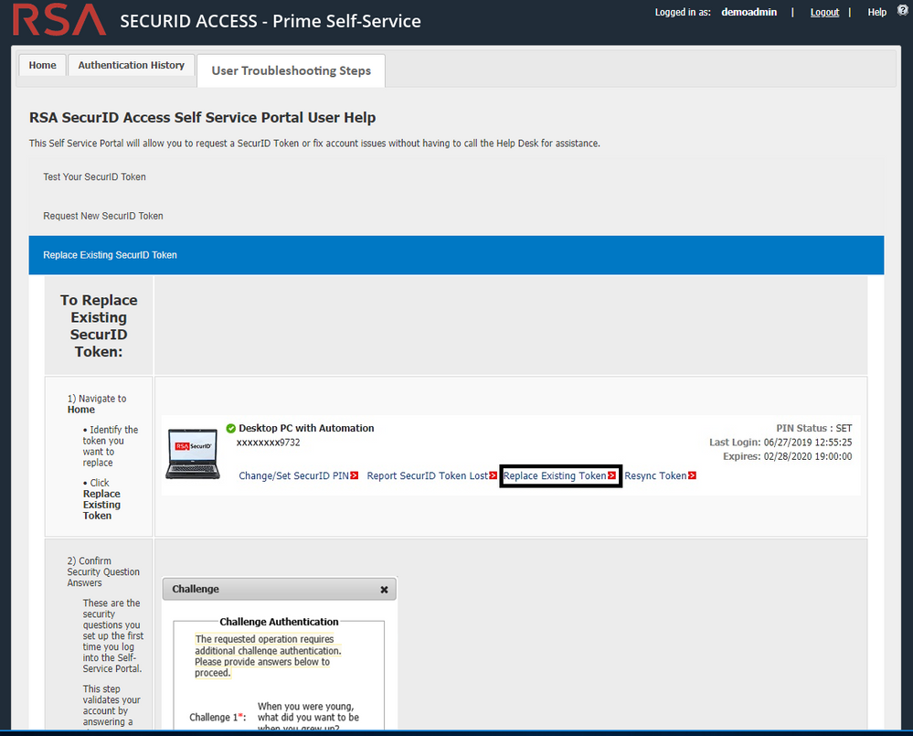
Task: Open Help via the question mark icon
Action: click(902, 10)
